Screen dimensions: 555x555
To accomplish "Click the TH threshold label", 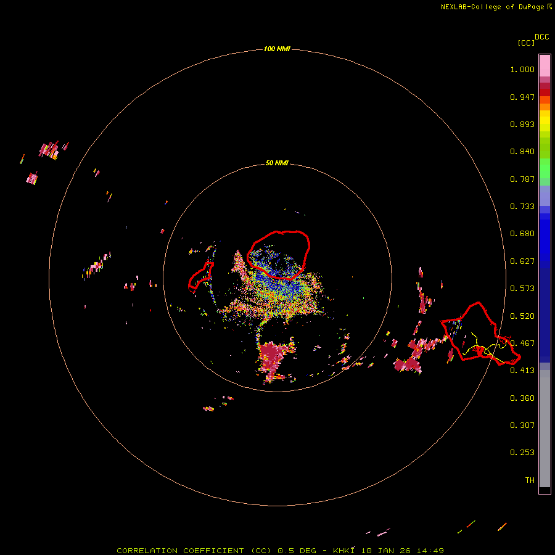I will [530, 480].
